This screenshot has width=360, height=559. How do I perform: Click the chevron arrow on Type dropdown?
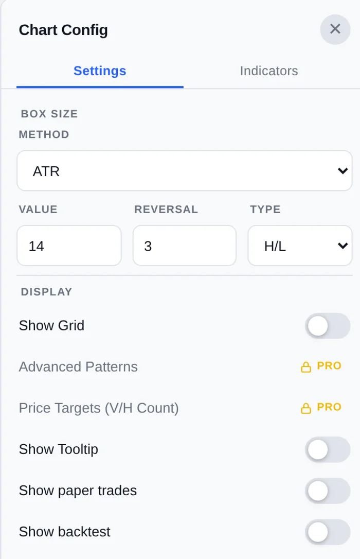(x=343, y=246)
